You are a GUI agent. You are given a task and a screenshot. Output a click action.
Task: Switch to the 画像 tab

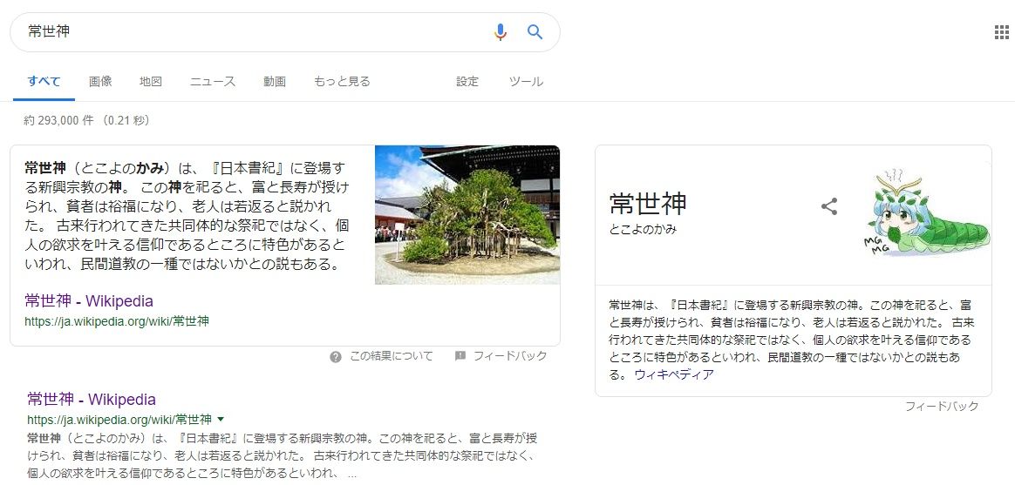100,82
